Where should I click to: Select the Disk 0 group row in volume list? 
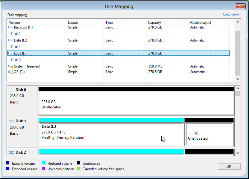click(16, 60)
